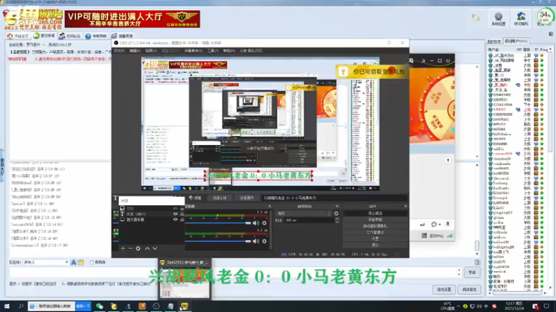Remove selected source with minus icon
The image size is (556, 312).
click(130, 249)
